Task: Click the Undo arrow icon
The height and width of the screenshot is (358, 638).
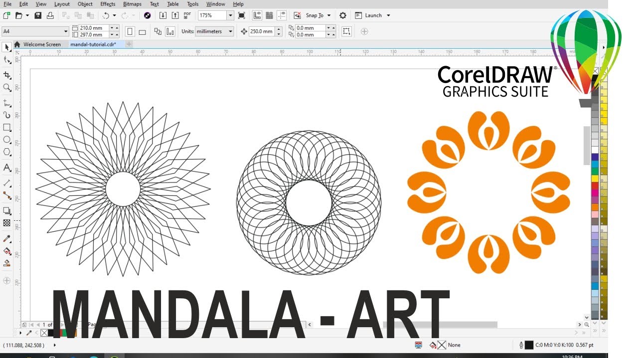Action: (x=106, y=15)
